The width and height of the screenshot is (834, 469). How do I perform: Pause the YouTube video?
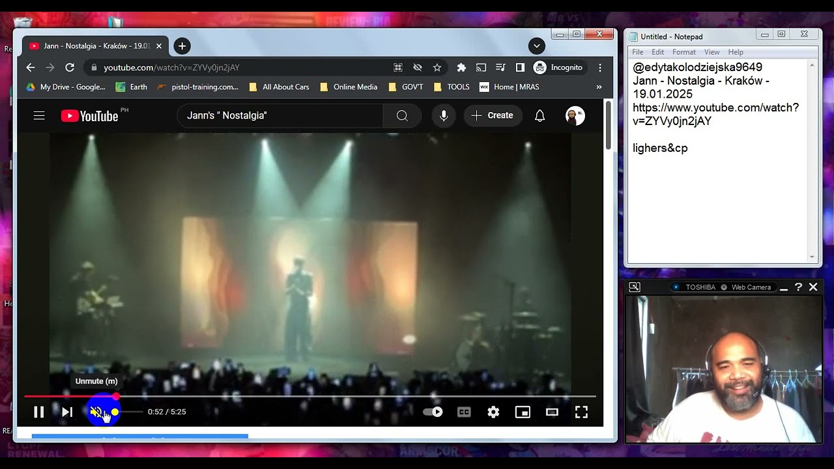point(39,412)
